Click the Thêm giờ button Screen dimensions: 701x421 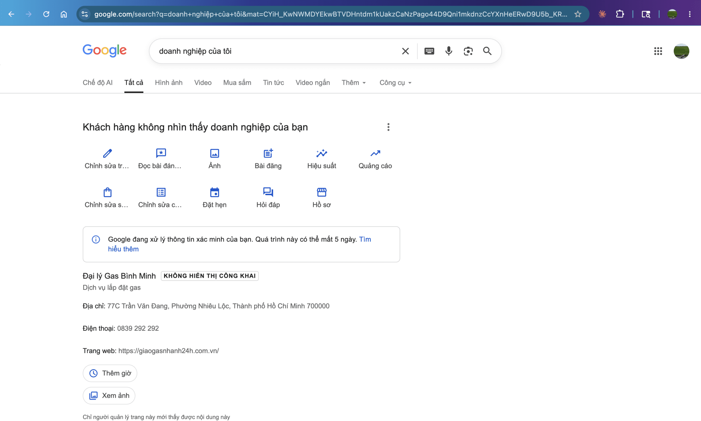(x=110, y=373)
